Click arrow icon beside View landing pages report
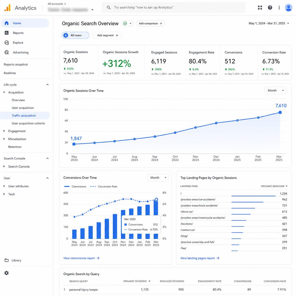 (x=218, y=258)
